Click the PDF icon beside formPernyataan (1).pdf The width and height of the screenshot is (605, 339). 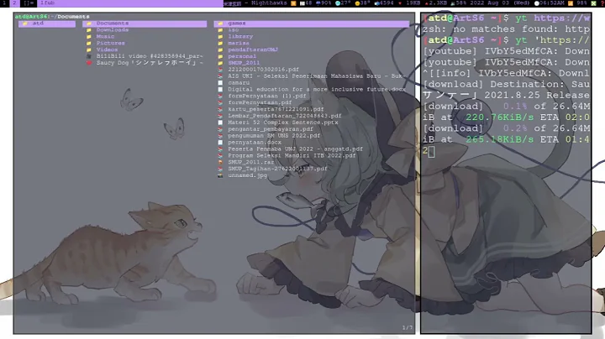coord(220,96)
